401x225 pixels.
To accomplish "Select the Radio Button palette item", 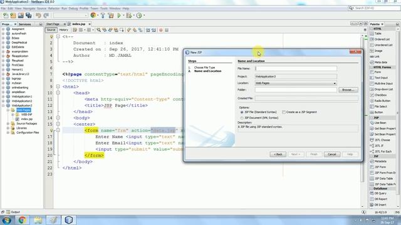I will click(x=380, y=101).
